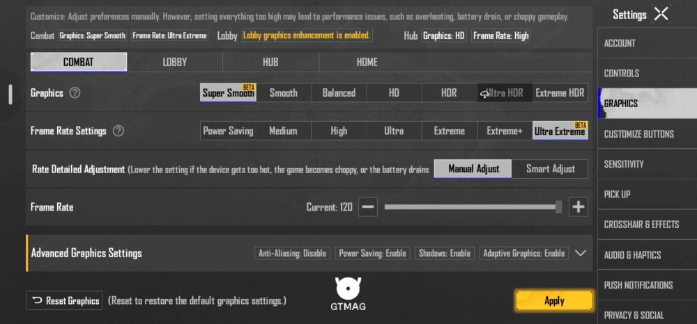Screen dimensions: 697x324
Task: Open the Frame Rate Settings help icon
Action: pos(118,131)
